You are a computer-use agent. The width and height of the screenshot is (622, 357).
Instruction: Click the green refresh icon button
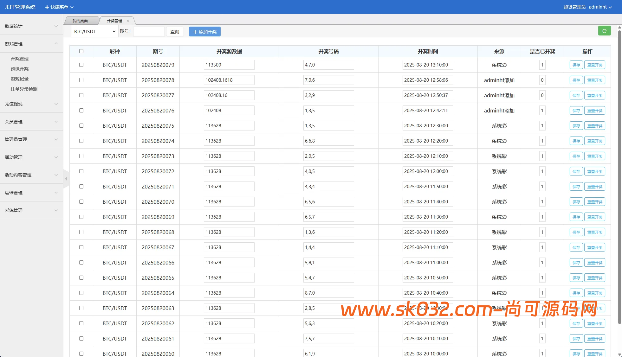604,31
